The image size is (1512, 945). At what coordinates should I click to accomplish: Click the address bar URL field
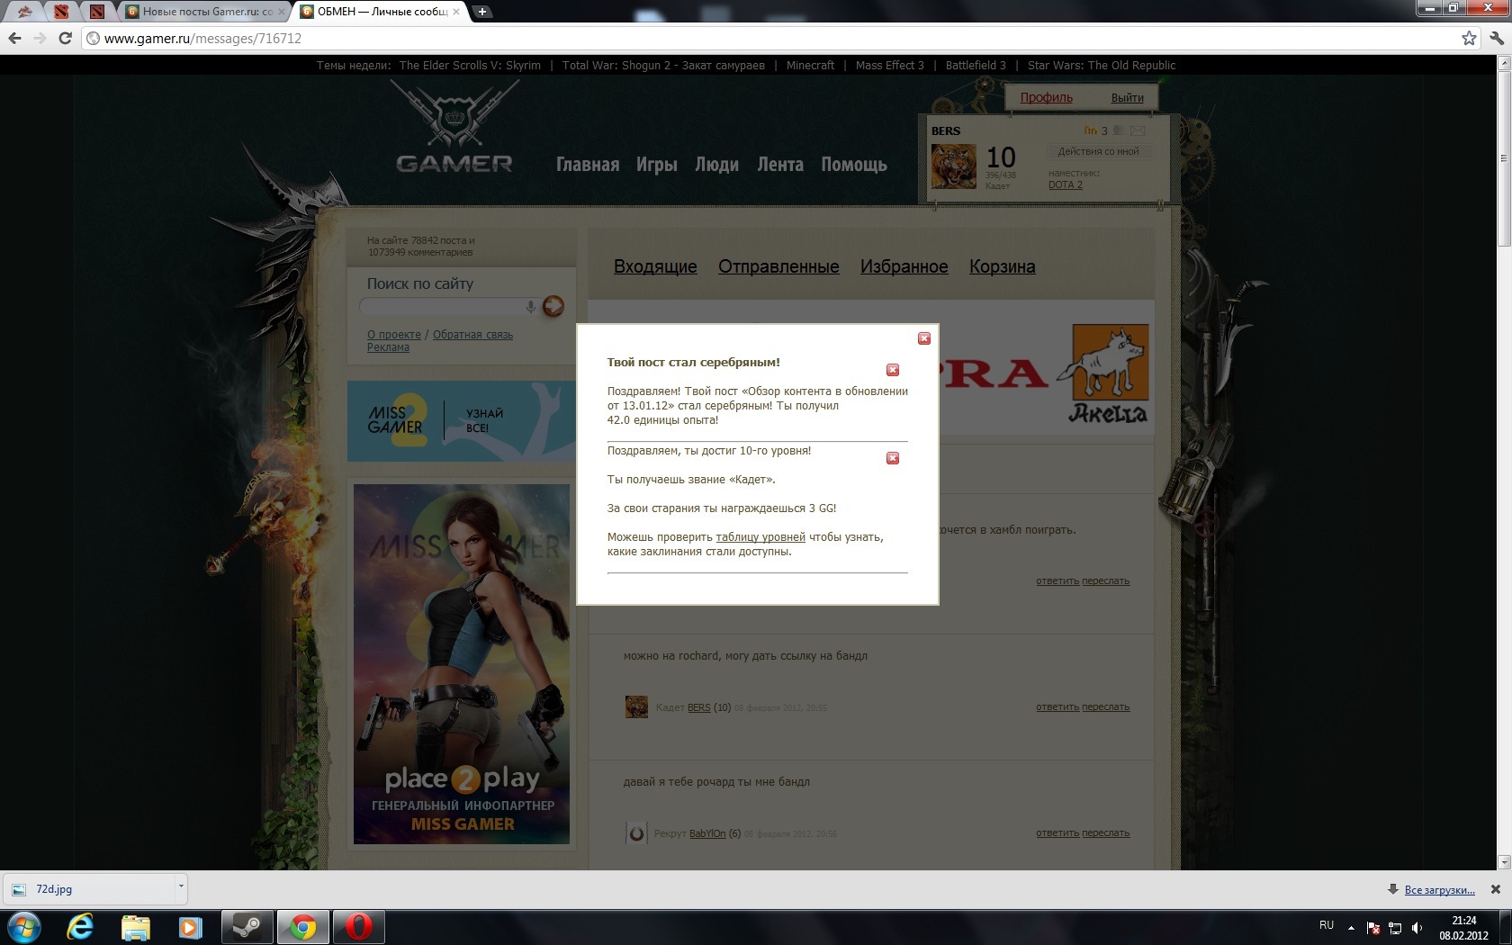[x=774, y=38]
